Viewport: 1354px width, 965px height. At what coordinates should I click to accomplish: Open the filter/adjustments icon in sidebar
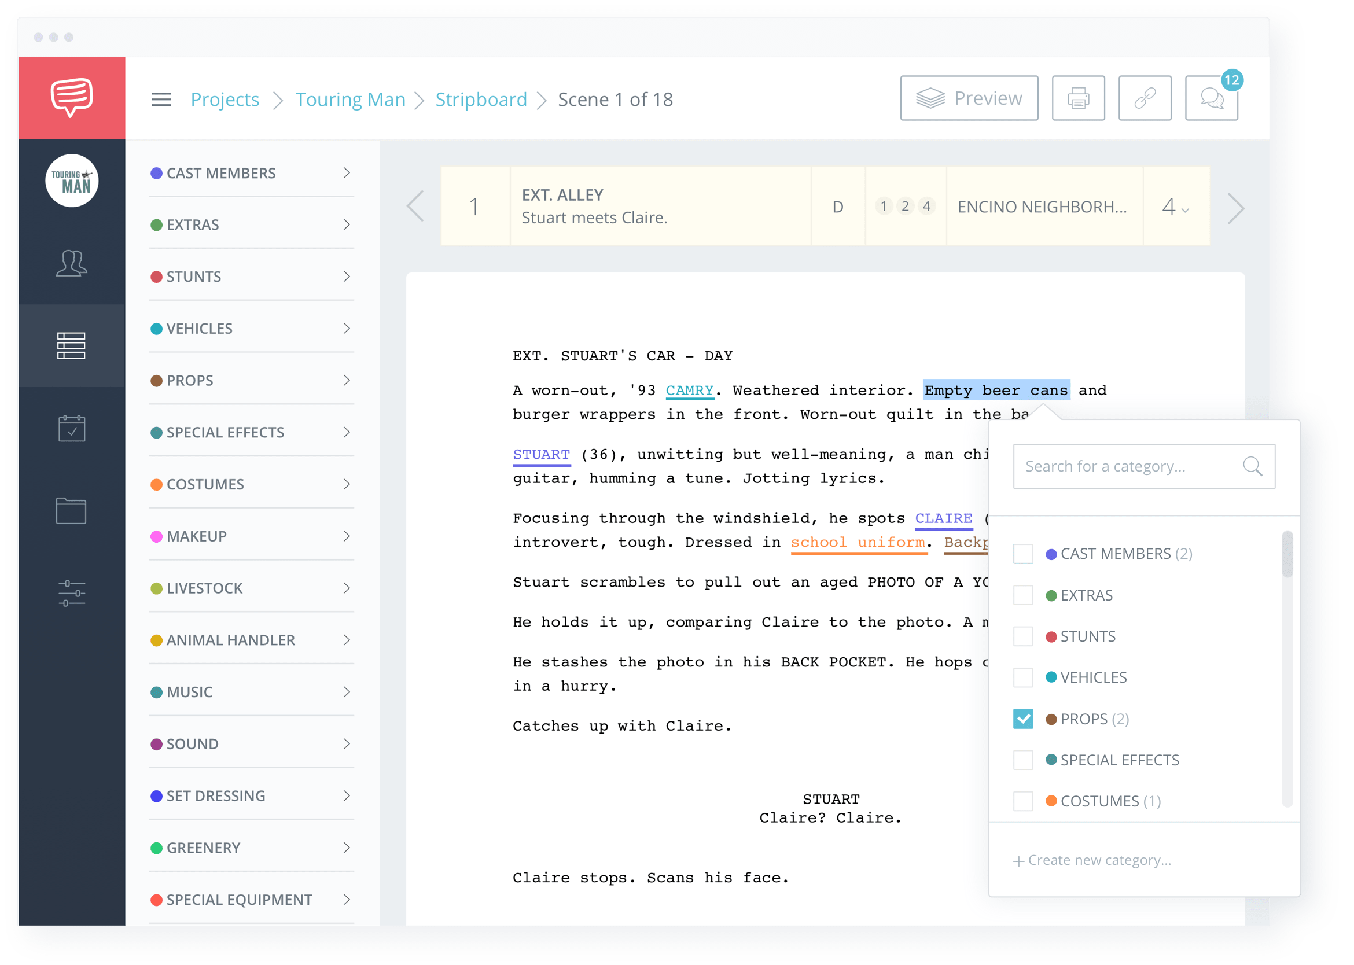(x=70, y=593)
